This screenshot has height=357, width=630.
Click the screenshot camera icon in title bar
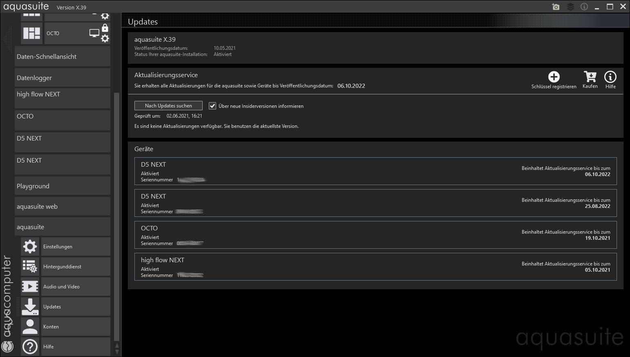(x=556, y=7)
